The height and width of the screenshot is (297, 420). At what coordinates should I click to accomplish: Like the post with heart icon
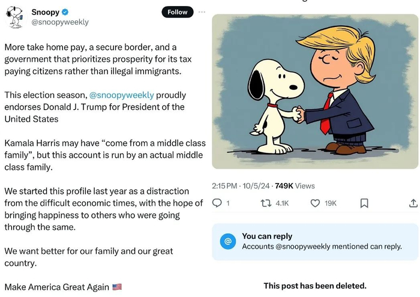[316, 203]
